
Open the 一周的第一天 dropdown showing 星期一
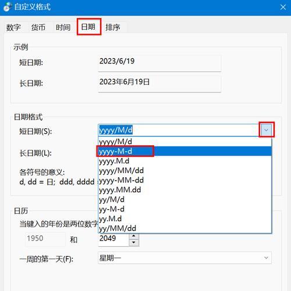point(184,258)
